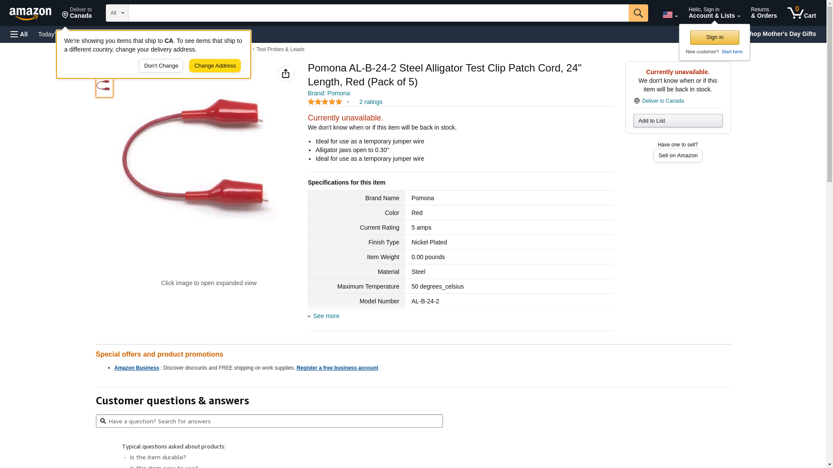
Task: Click the Amazon logo
Action: tap(30, 13)
